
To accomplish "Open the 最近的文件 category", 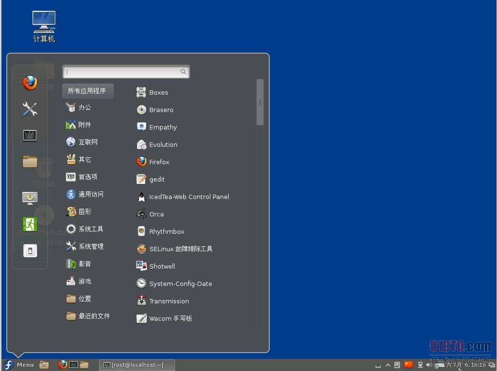I will point(88,316).
